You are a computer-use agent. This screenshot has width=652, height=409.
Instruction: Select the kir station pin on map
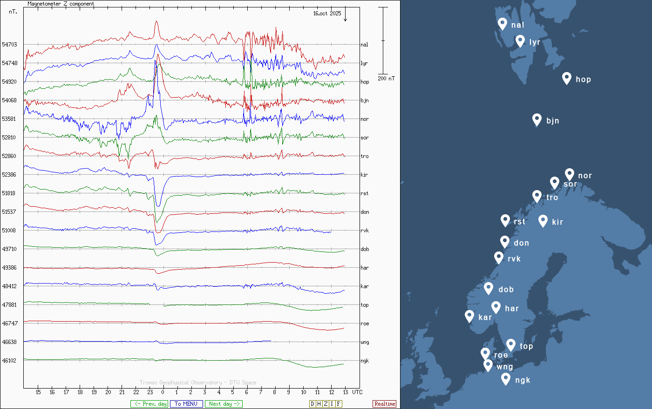(543, 221)
